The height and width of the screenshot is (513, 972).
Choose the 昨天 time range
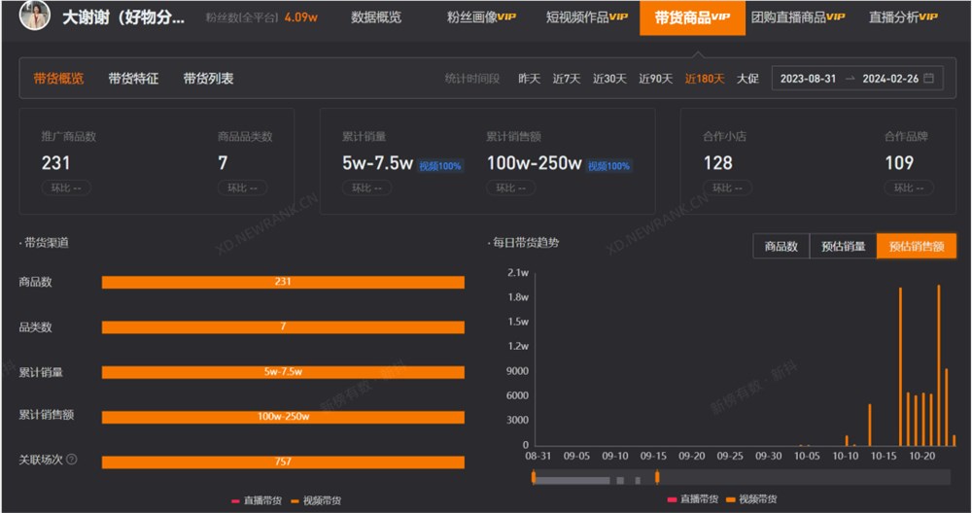click(x=530, y=79)
